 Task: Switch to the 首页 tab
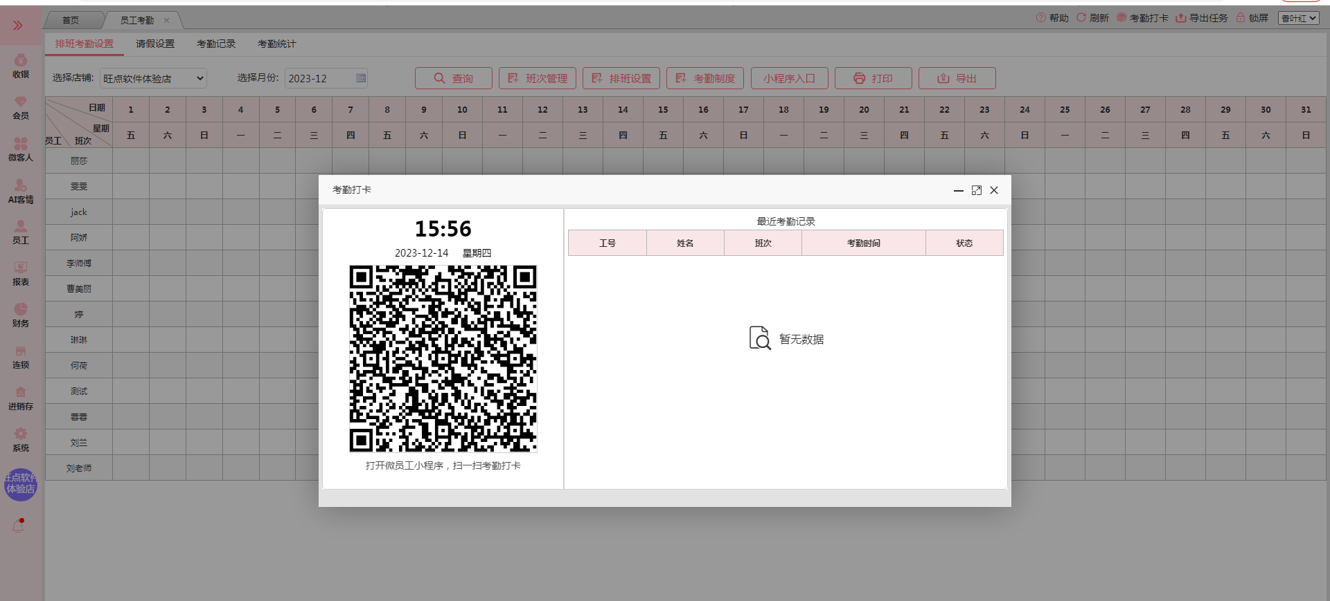click(71, 20)
